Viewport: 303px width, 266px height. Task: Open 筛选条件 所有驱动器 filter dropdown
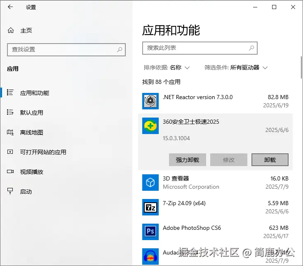236,67
